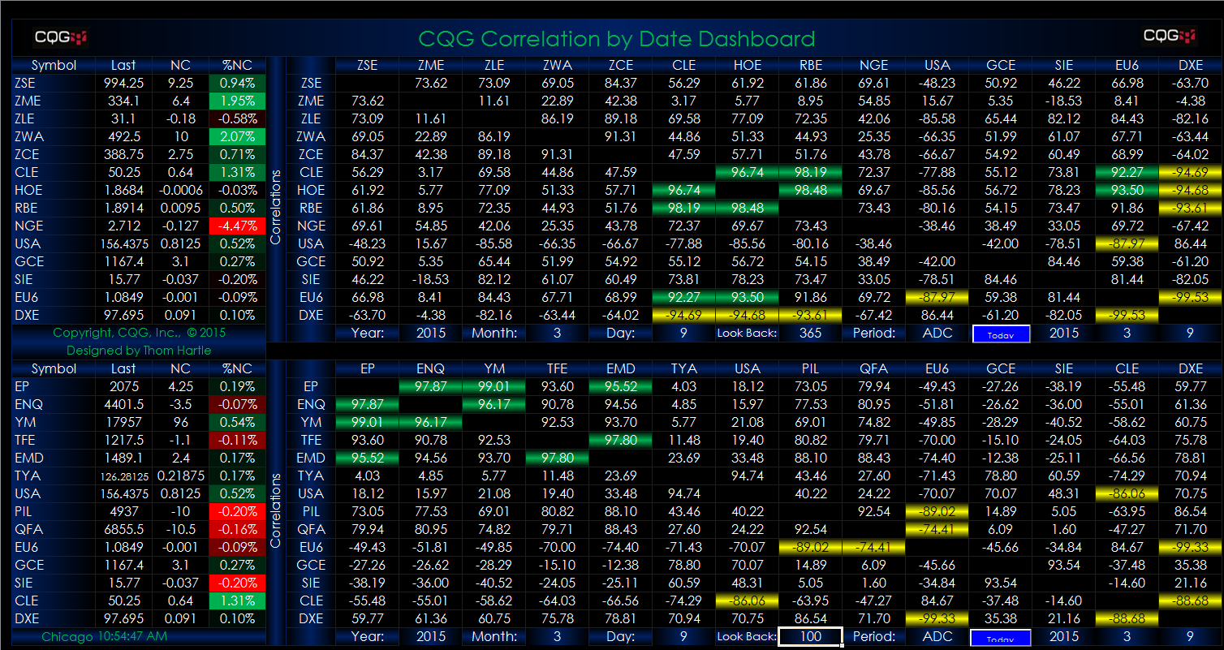Click the Last header in lower quote table
1224x650 pixels.
pos(124,368)
